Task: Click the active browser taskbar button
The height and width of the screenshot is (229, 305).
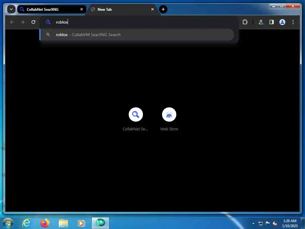Action: (x=100, y=223)
